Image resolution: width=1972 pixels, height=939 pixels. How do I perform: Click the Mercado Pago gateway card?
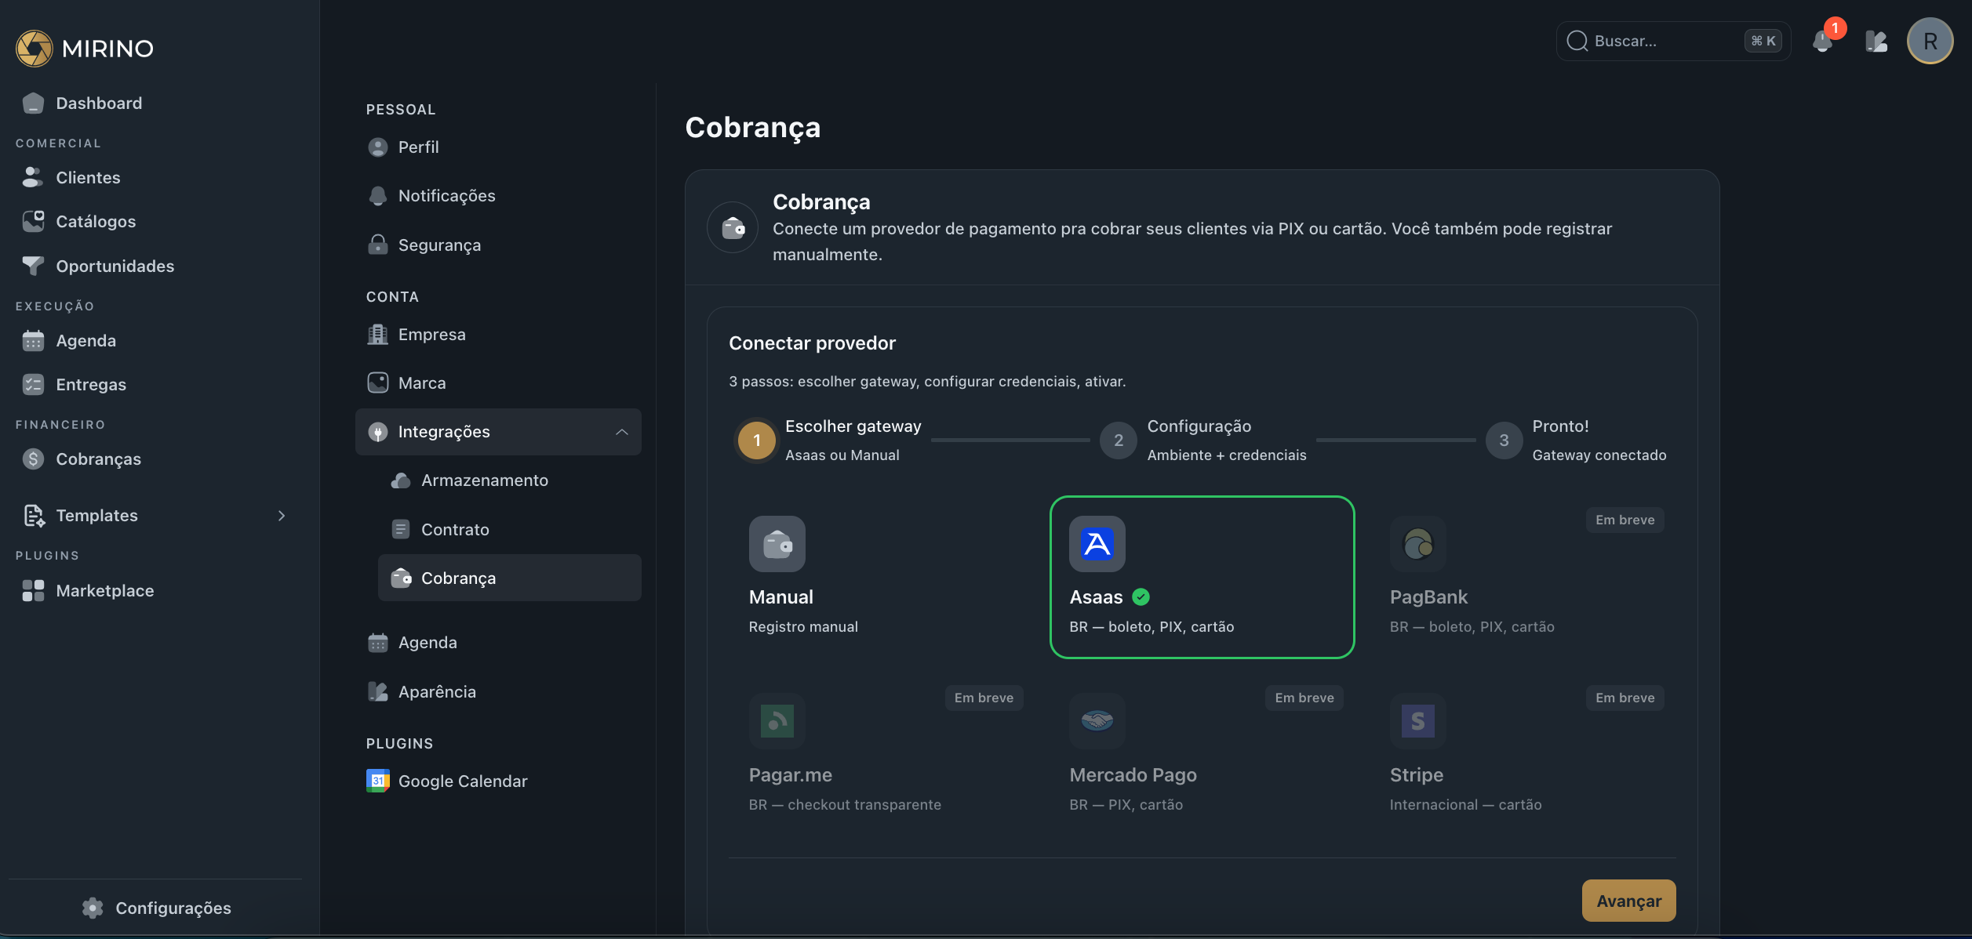pos(1202,756)
